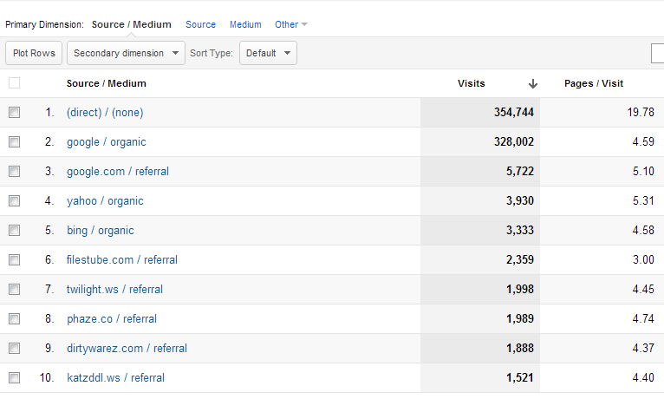This screenshot has height=399, width=664.
Task: Click the Source / Medium column header
Action: [x=107, y=84]
